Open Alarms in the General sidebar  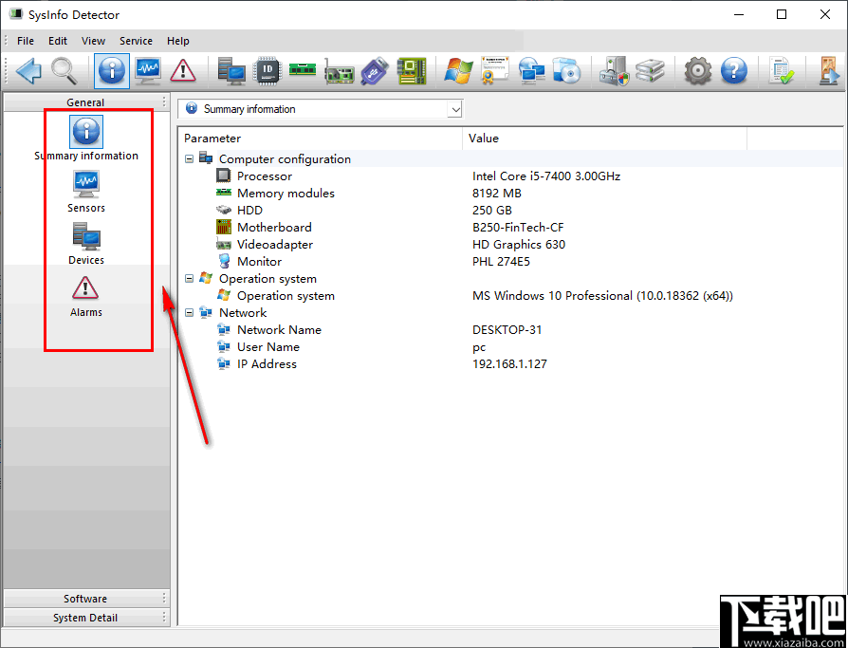pos(86,296)
